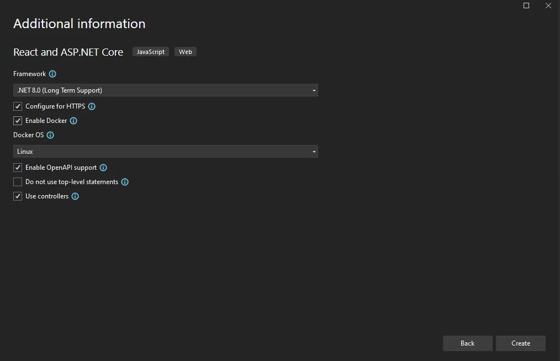Click the JavaScript tag label
This screenshot has width=560, height=361.
[x=151, y=52]
